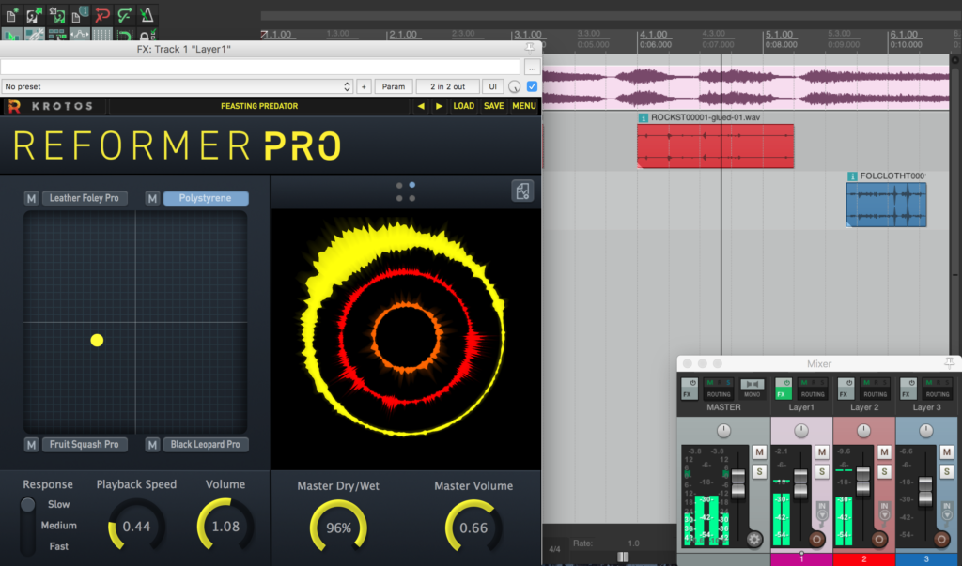962x566 pixels.
Task: Enable the plugin bypass checkbox beside UI
Action: pos(531,85)
